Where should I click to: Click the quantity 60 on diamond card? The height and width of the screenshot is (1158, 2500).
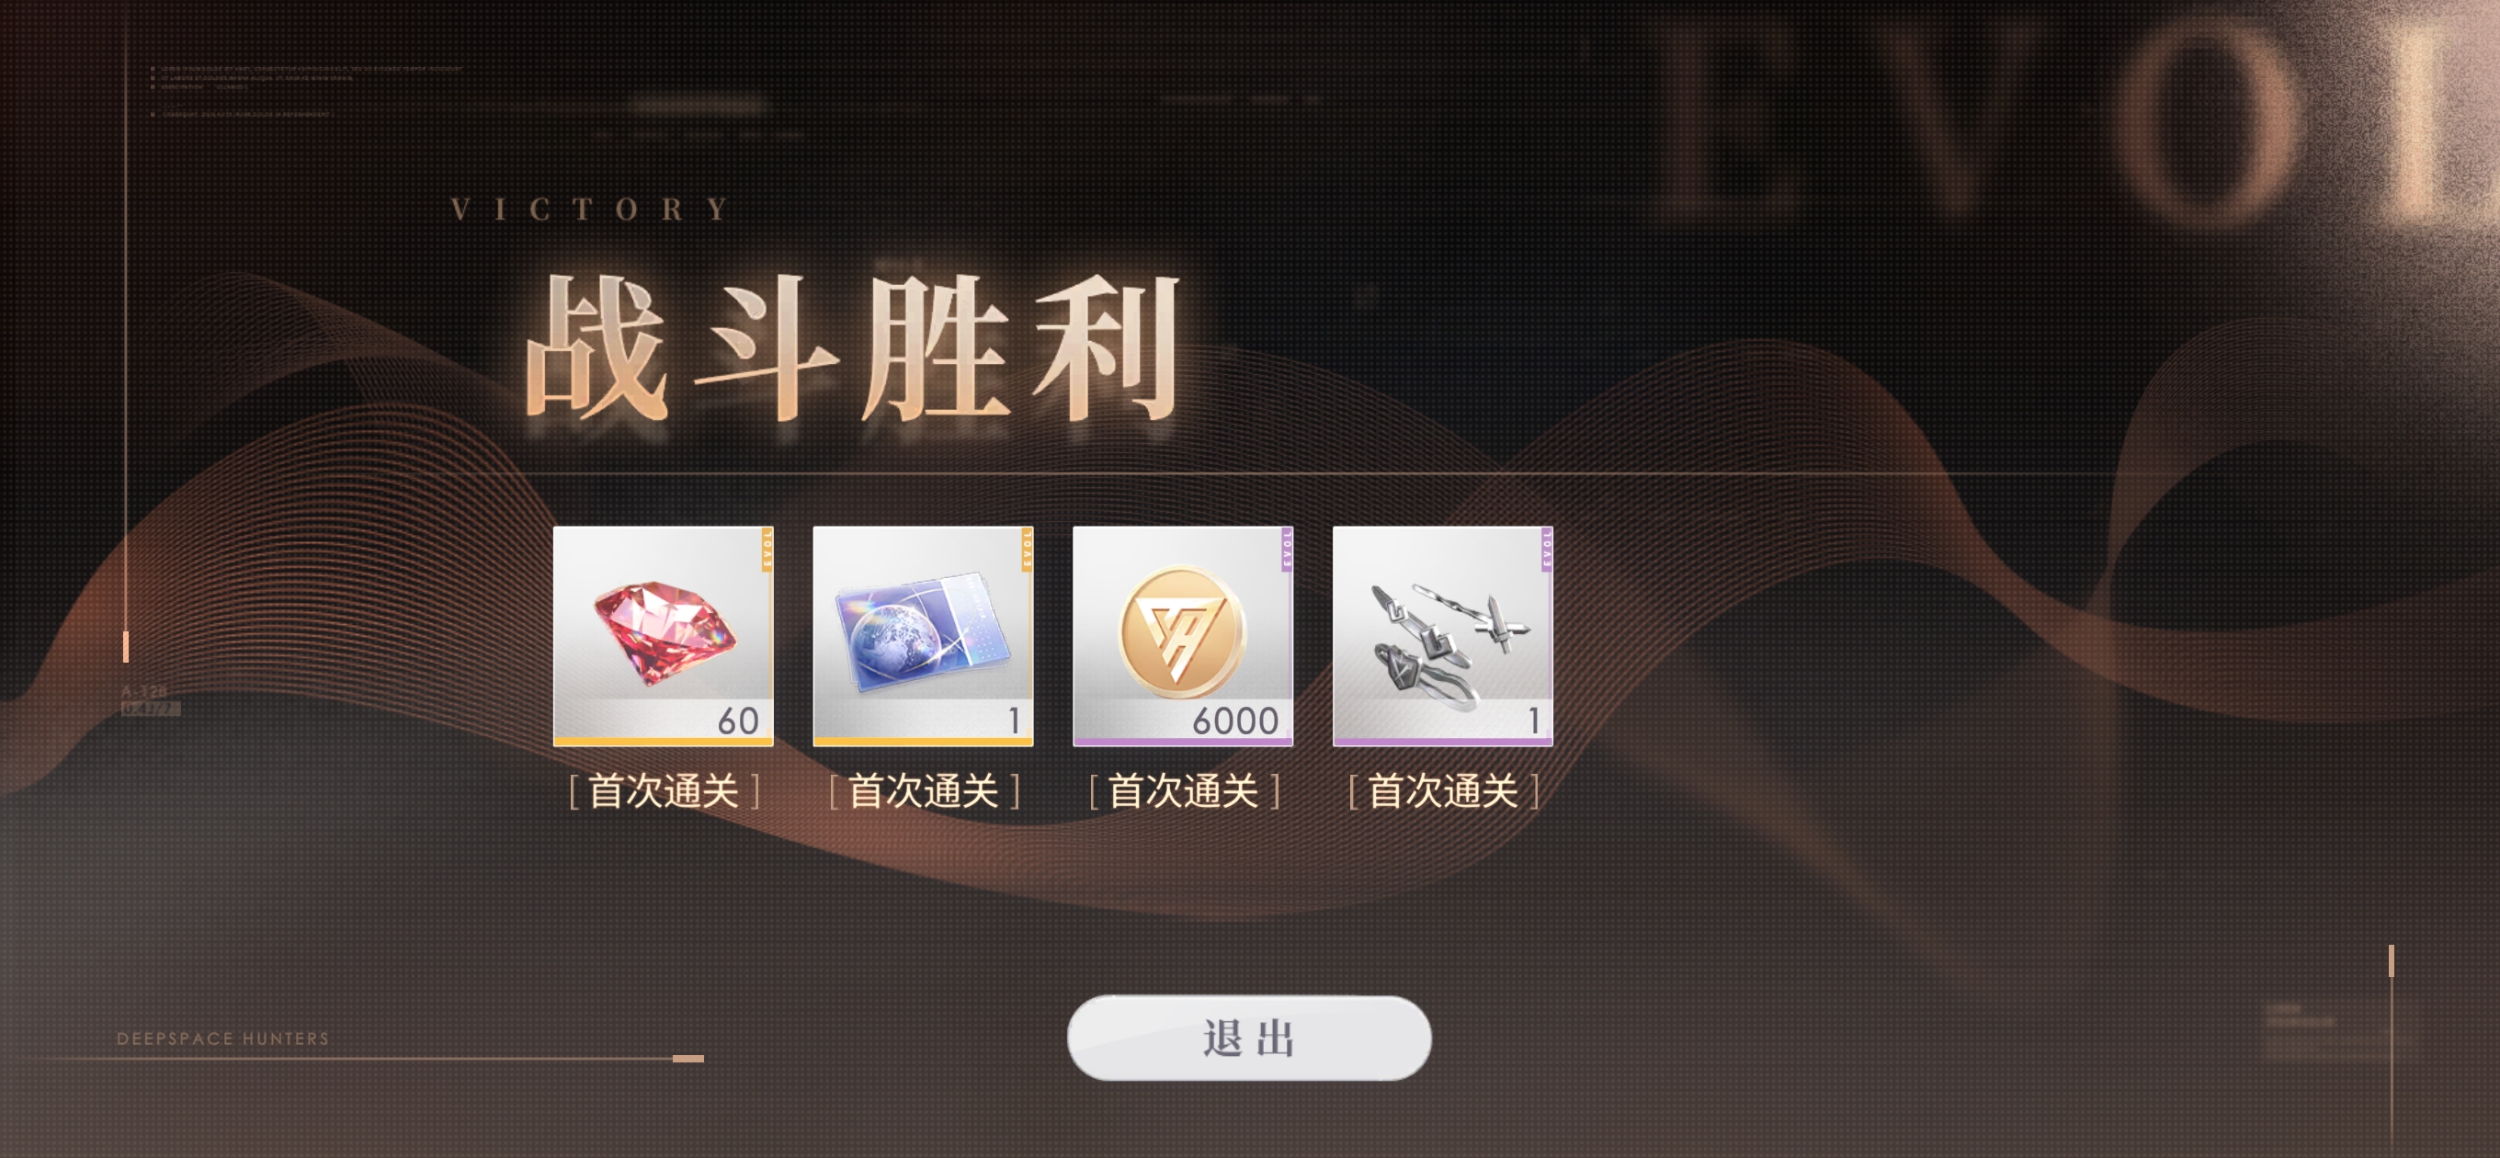point(737,721)
